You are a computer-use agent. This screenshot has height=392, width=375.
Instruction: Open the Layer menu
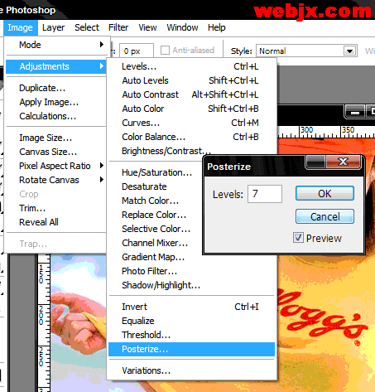pos(53,27)
